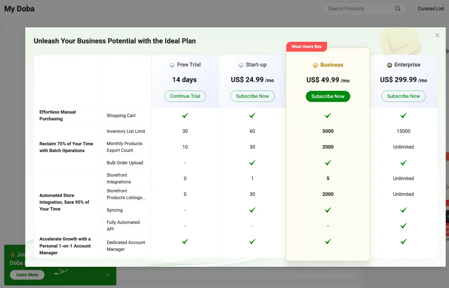The width and height of the screenshot is (449, 288).
Task: Click Bulk Order Upload checkmark under Business
Action: click(x=328, y=163)
